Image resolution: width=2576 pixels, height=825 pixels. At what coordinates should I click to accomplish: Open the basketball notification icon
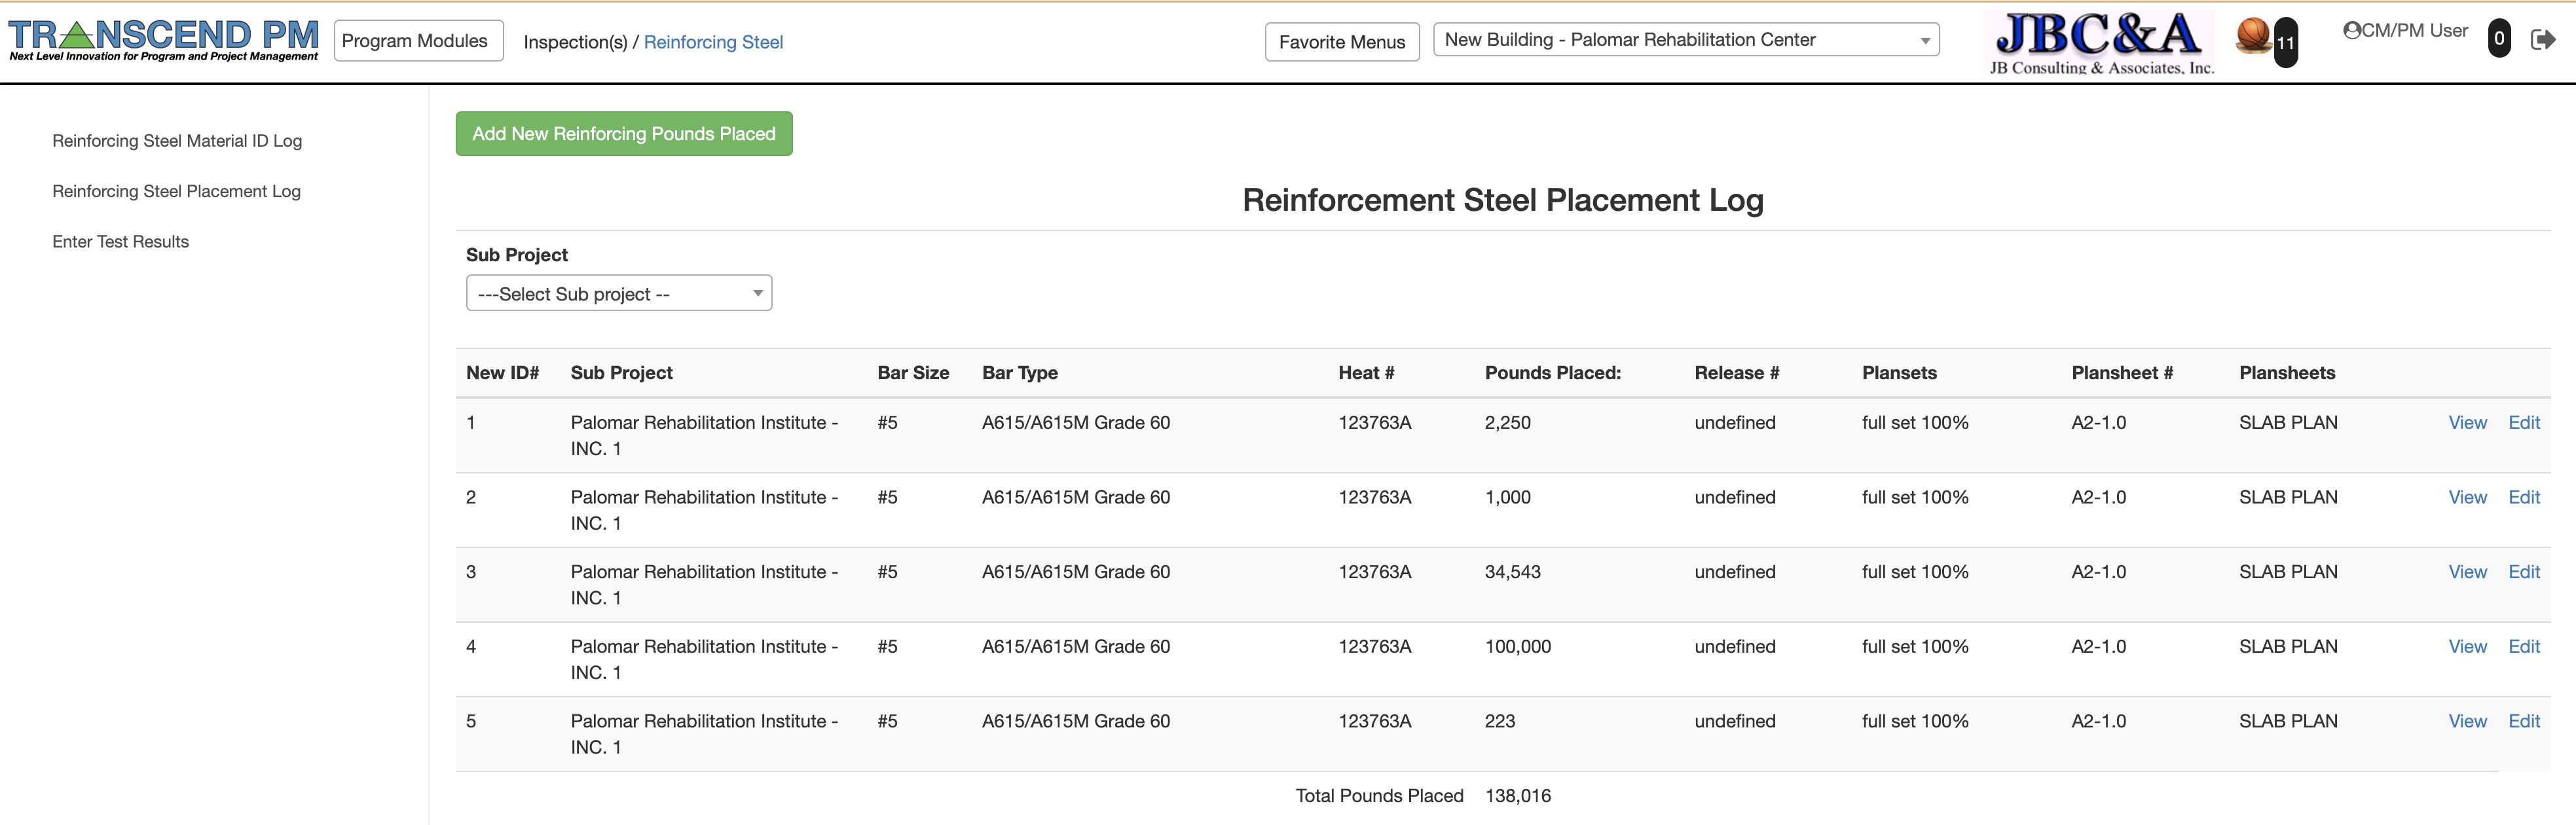[x=2253, y=36]
